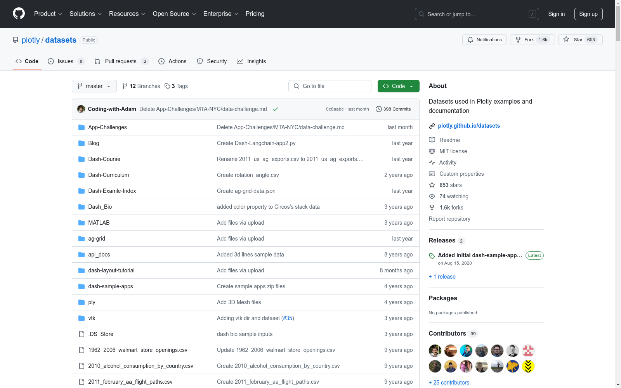This screenshot has height=388, width=621.
Task: Open the 653 stars link
Action: click(451, 185)
